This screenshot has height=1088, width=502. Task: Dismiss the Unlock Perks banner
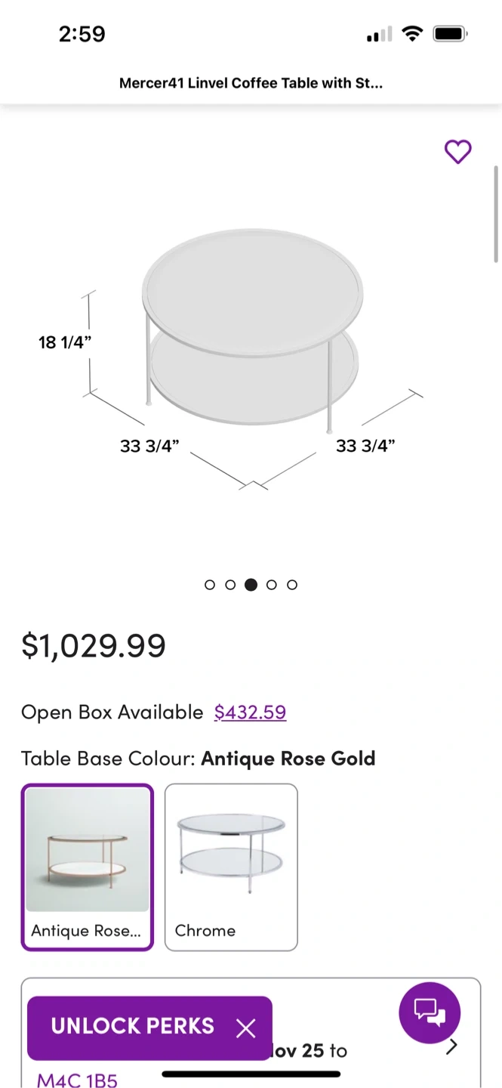click(x=245, y=1028)
